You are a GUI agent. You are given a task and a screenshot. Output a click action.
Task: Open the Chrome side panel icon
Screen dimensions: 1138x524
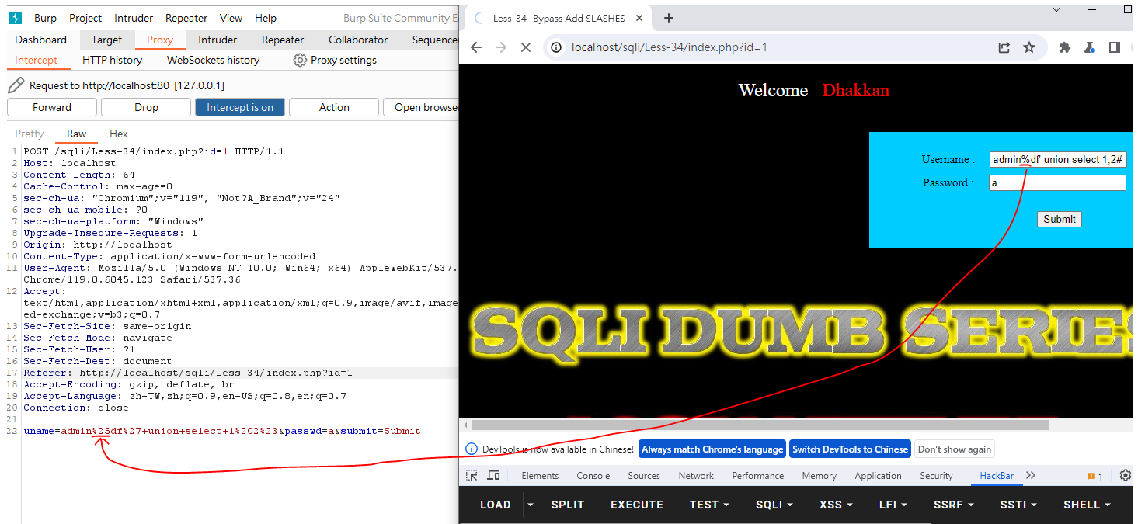click(1115, 47)
